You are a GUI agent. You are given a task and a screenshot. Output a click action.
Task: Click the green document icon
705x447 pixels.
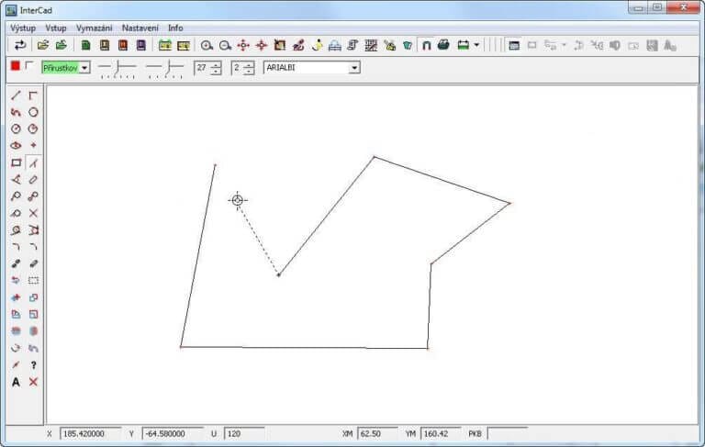pos(85,45)
